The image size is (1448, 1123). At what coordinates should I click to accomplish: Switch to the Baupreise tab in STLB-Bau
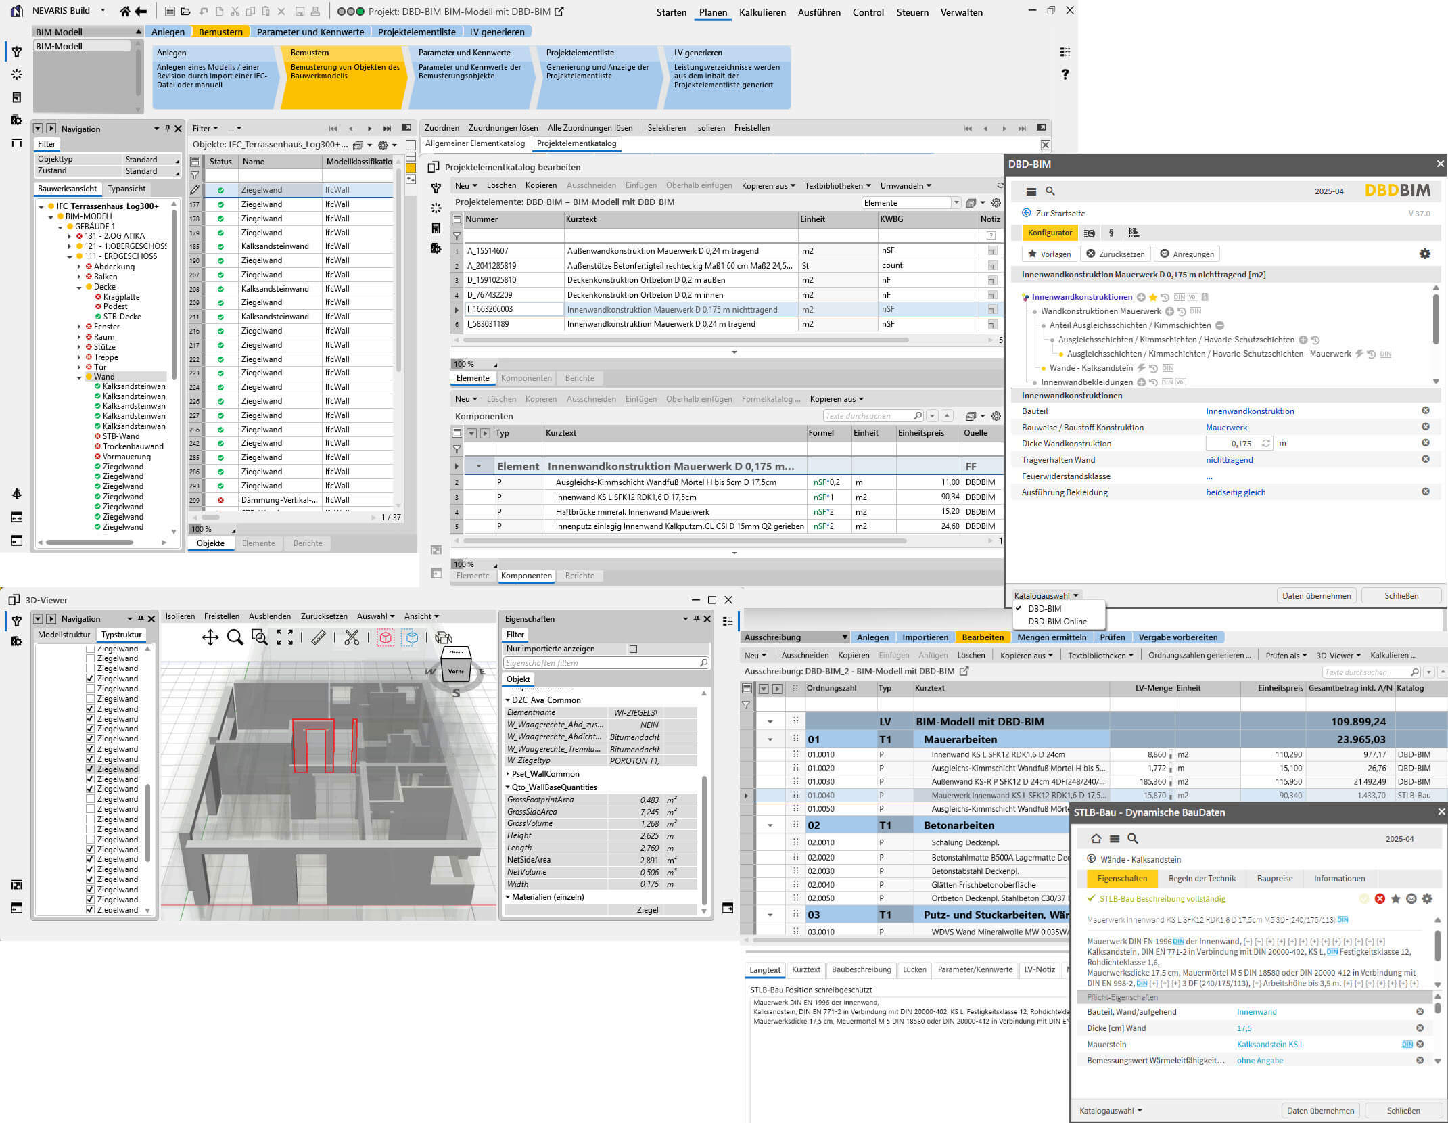coord(1274,878)
